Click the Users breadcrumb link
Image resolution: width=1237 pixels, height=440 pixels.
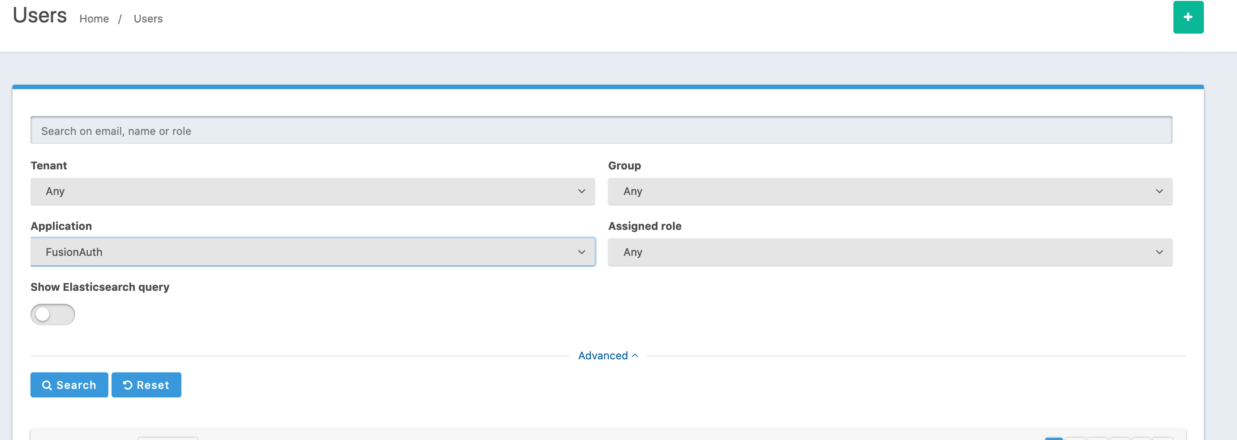(x=148, y=19)
